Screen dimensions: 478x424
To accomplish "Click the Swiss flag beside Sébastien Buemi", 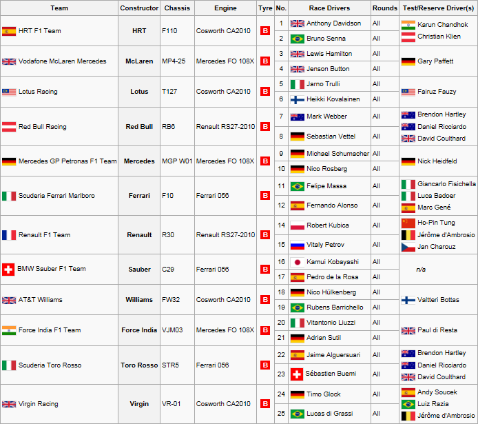I will [x=297, y=374].
